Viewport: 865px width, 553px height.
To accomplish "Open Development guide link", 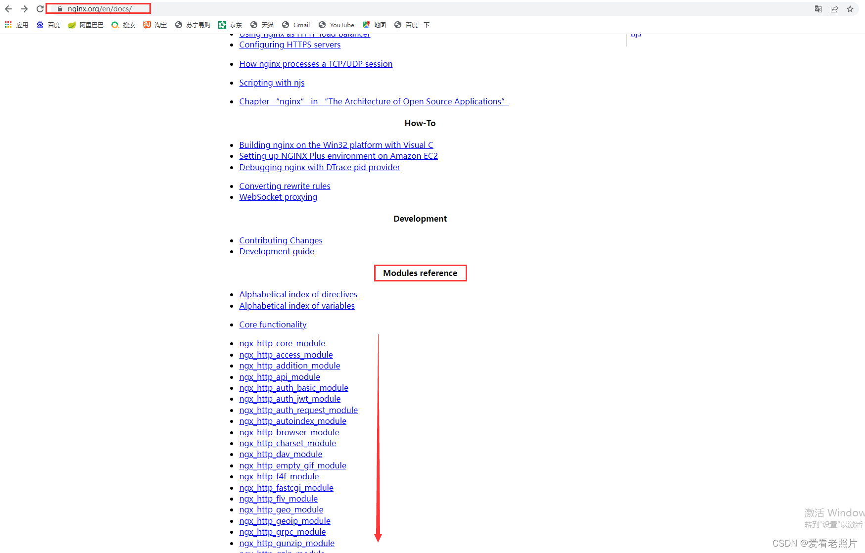I will [x=277, y=251].
